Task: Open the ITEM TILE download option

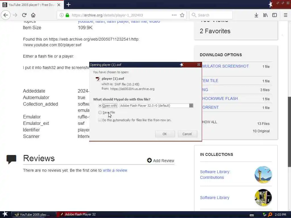Action: 210,81
